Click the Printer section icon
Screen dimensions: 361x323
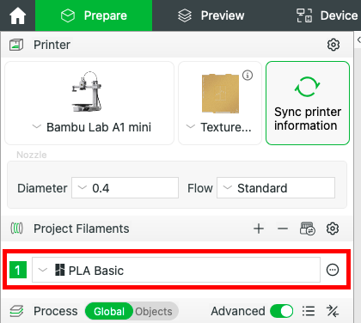pos(16,45)
